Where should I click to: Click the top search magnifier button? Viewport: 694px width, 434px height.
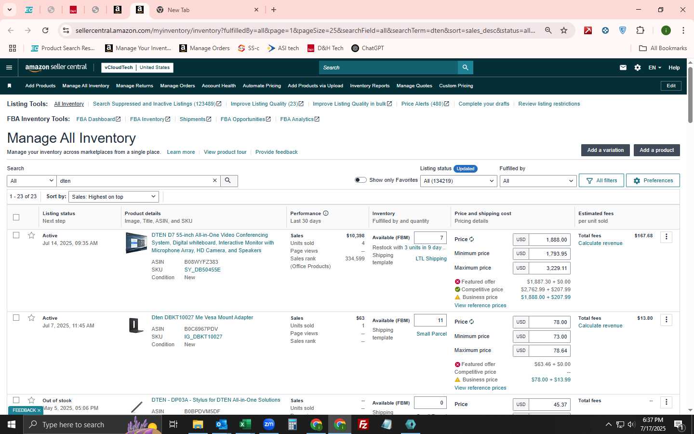465,68
